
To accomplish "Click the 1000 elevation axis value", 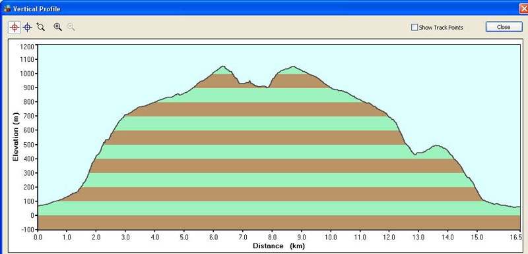I will pos(27,74).
